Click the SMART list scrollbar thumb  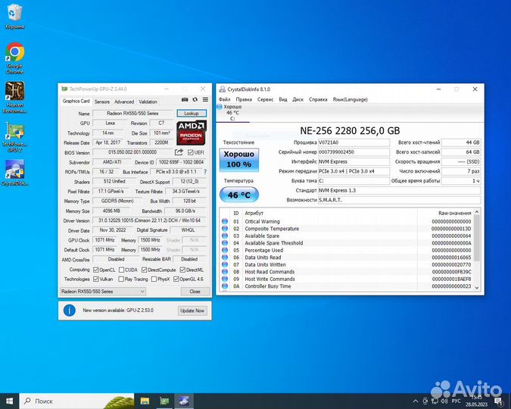[x=477, y=238]
